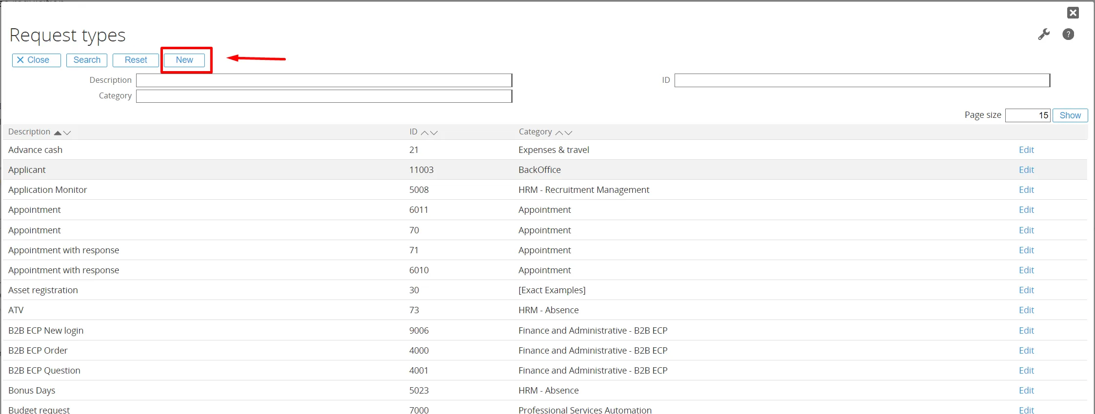Sort ID column descending
Screen dimensions: 1095x414
pos(434,132)
